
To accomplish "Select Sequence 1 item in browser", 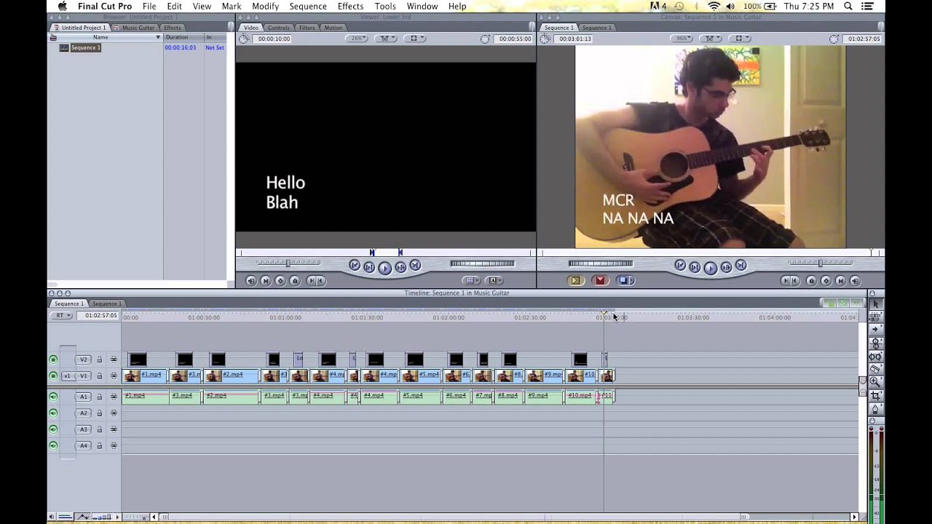I will coord(86,47).
